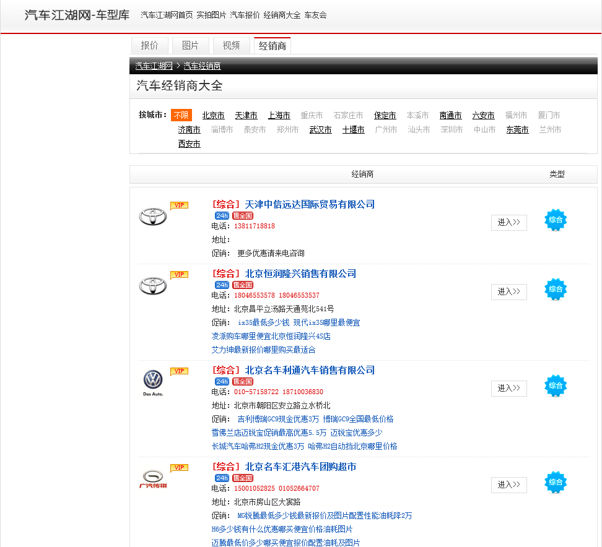Click 综合 type badge in 北京名车利通 row
Viewport: 602px width, 547px height.
(556, 386)
